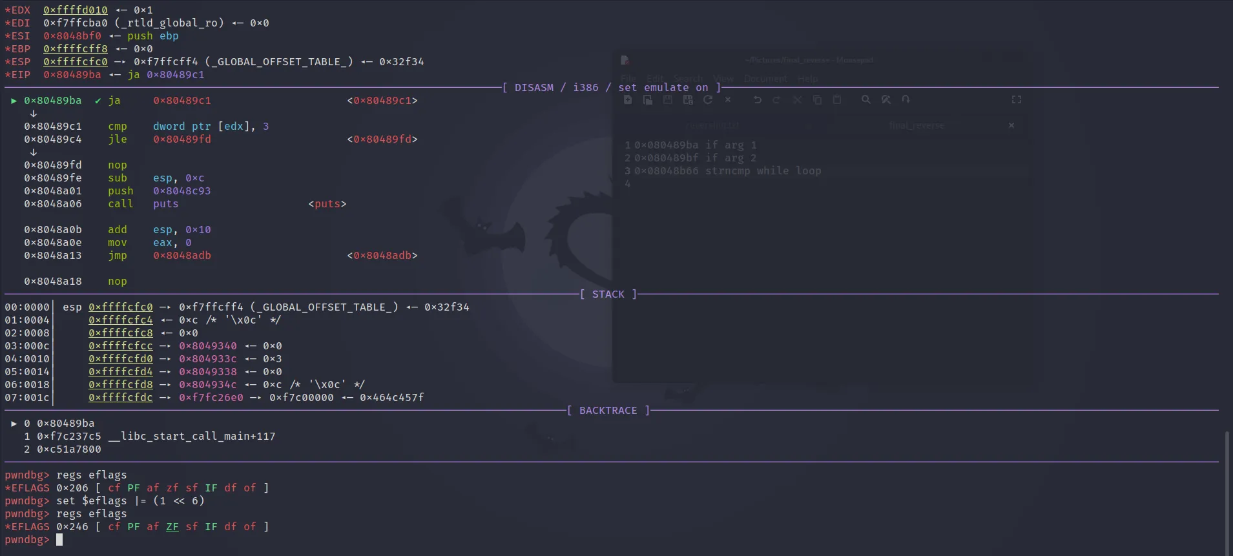Undo the last edit in Mousepad
This screenshot has height=556, width=1233.
coord(757,99)
